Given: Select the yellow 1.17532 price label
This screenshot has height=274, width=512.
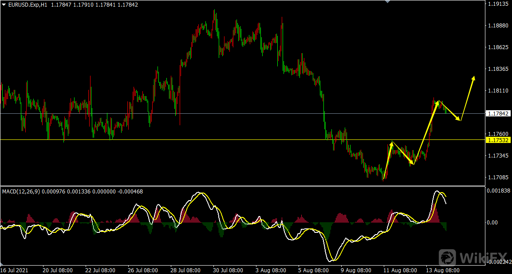Looking at the screenshot, I should tap(499, 140).
